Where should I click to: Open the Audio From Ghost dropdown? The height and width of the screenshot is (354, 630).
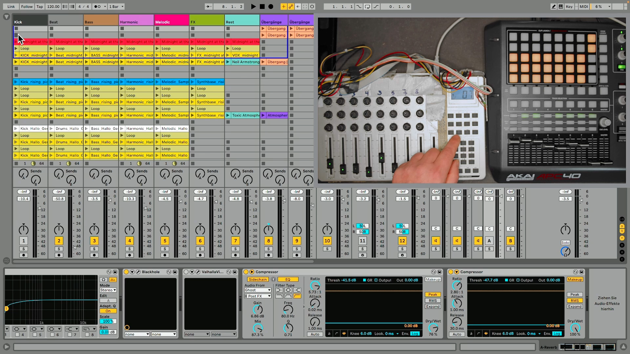pos(258,290)
